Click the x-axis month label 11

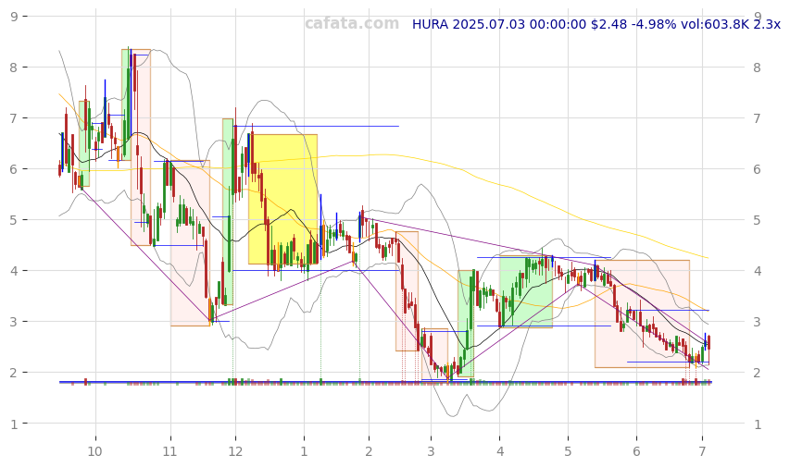pos(170,451)
